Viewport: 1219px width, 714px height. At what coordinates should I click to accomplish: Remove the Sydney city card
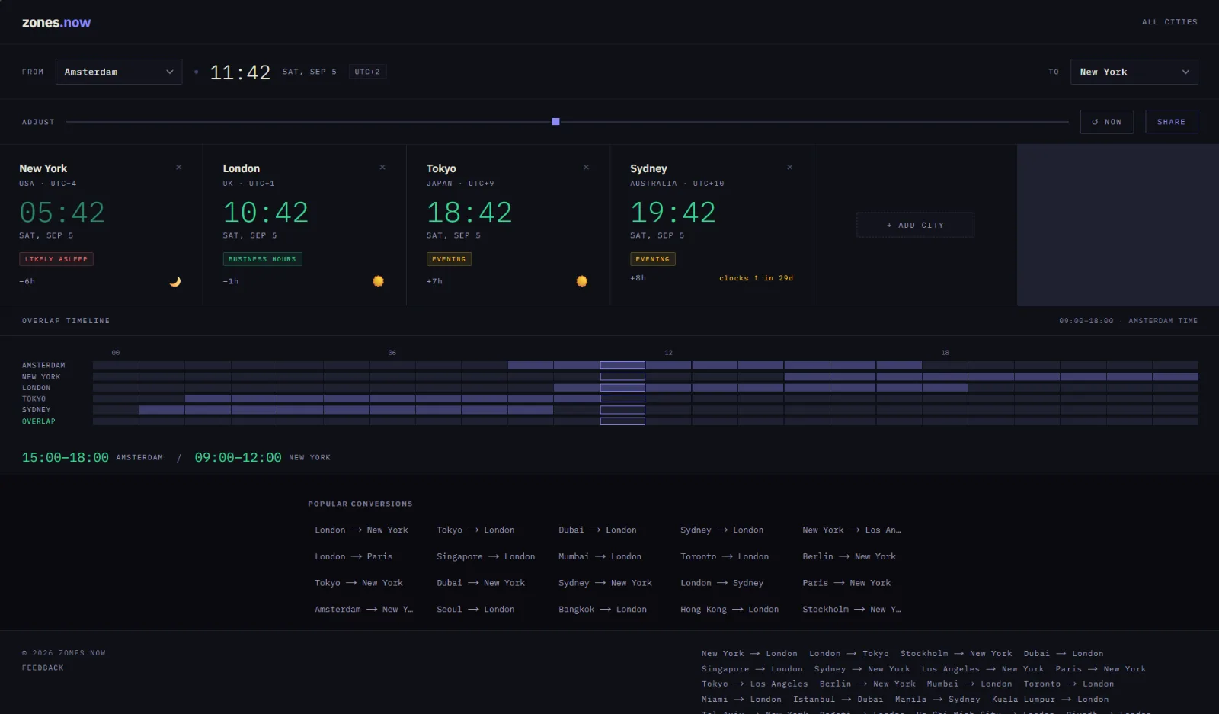click(790, 168)
